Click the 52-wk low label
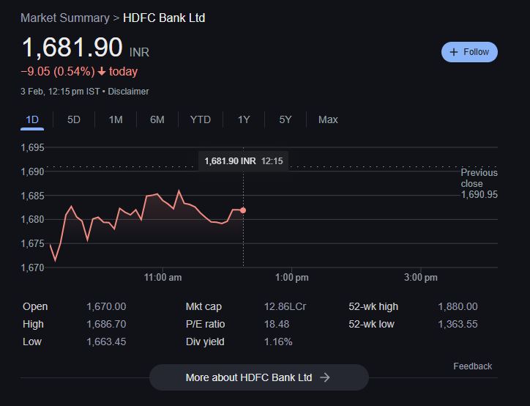Image resolution: width=530 pixels, height=406 pixels. [x=371, y=324]
